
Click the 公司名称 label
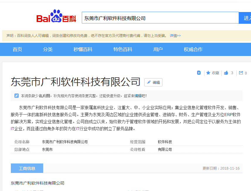click(x=22, y=142)
